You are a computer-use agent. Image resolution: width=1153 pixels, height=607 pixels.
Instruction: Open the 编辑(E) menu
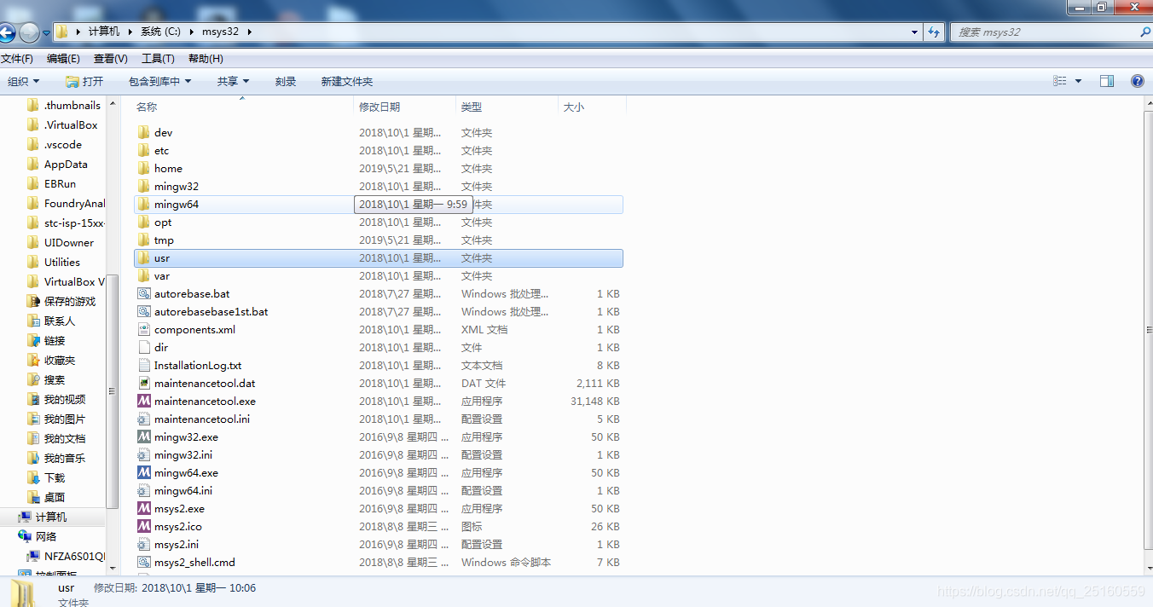pyautogui.click(x=63, y=59)
